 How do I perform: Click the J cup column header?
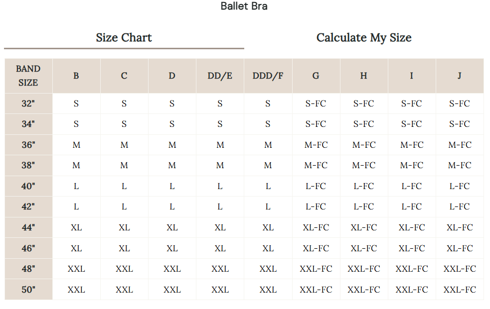click(x=459, y=76)
